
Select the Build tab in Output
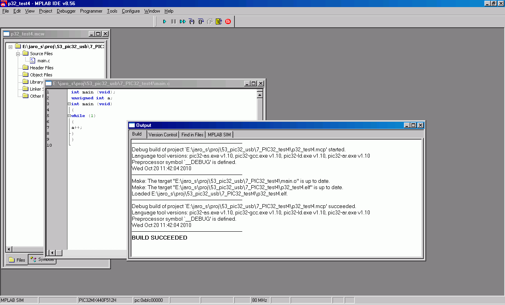tap(137, 134)
